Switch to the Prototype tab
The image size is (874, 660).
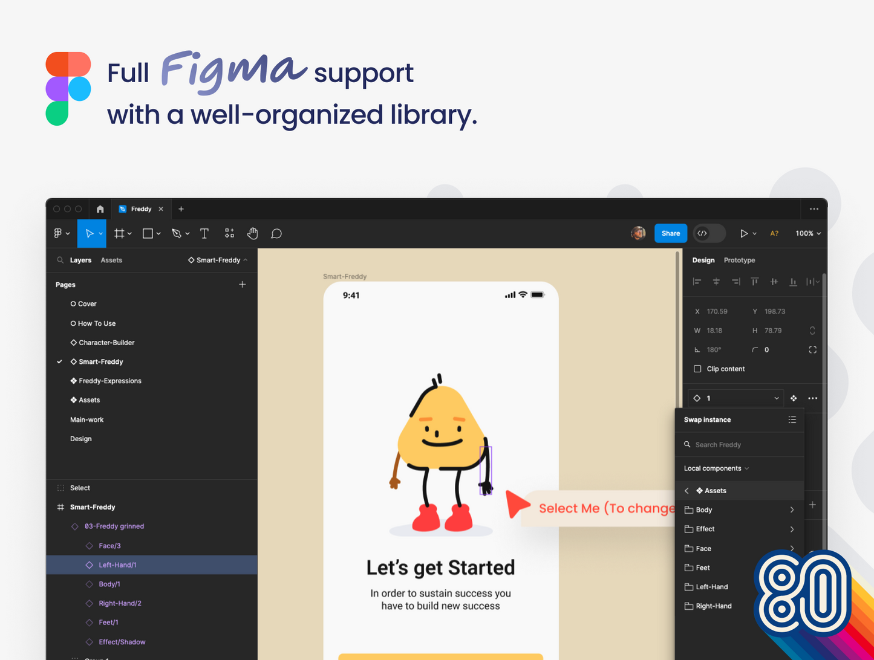point(739,260)
